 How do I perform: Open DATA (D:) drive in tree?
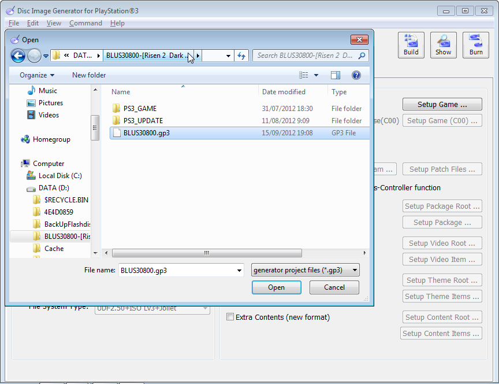(48, 188)
